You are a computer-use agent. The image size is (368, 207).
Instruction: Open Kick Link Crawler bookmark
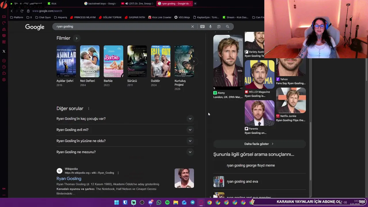tap(160, 17)
